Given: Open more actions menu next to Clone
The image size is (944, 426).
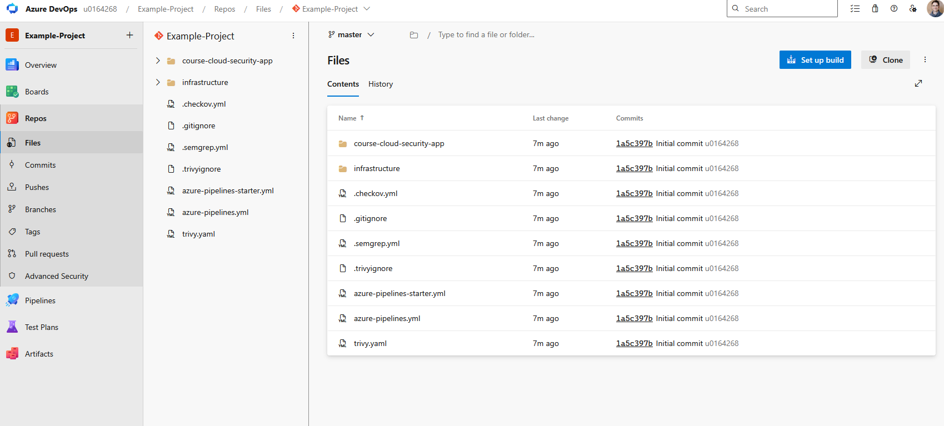Looking at the screenshot, I should (925, 60).
